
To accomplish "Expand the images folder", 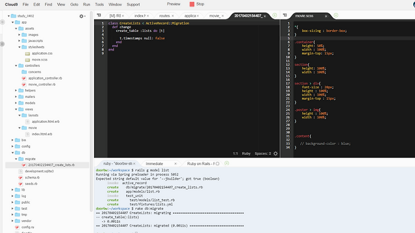I will click(20, 35).
